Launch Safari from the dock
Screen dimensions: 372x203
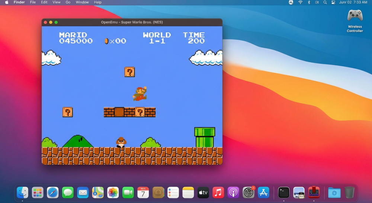click(x=53, y=192)
